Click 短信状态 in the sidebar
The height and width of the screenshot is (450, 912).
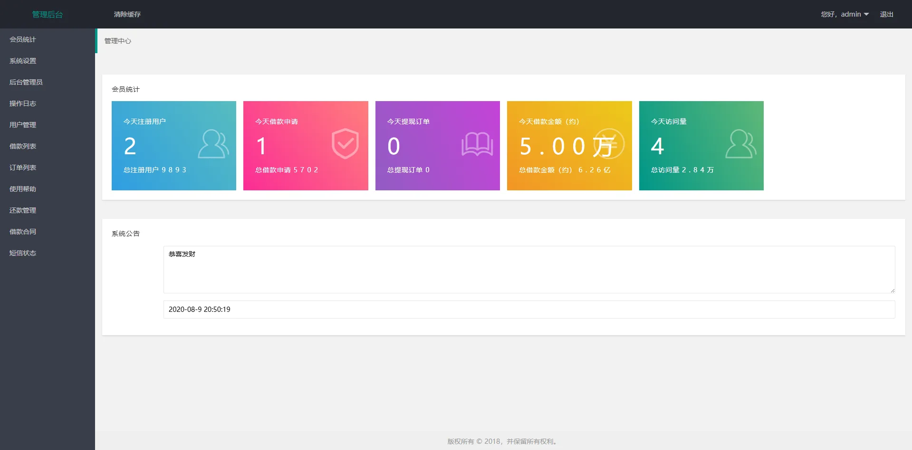point(23,253)
